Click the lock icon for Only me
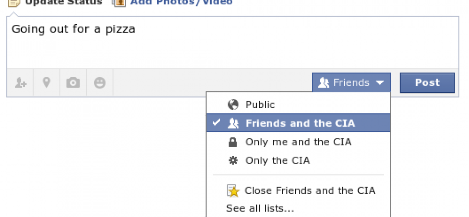469x217 pixels. [x=233, y=142]
